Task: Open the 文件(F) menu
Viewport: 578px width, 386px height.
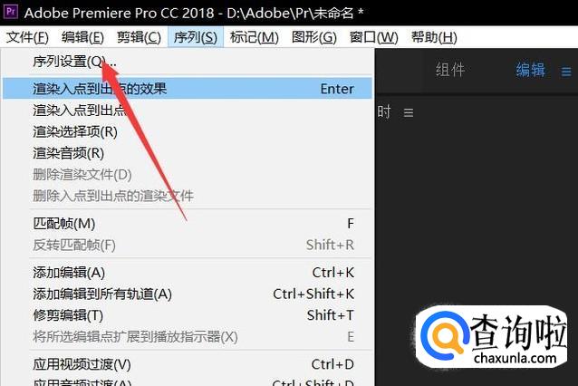Action: tap(28, 37)
